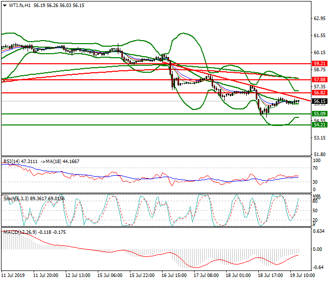Click the 16 Jul 15:00 time label
Screen dimensions: 331x281
pyautogui.click(x=174, y=275)
